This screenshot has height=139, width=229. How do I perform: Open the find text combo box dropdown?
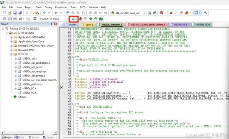144,13
